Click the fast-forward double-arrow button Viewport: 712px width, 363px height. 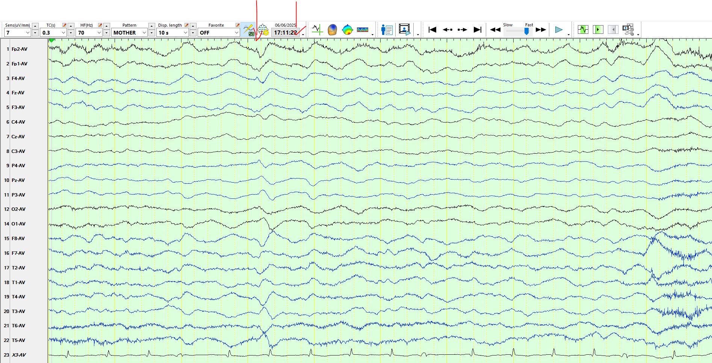(541, 30)
